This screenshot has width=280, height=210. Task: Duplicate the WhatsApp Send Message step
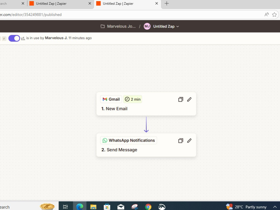(181, 141)
